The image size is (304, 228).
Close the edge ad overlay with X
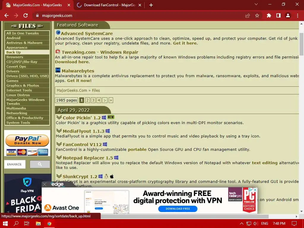(x=45, y=184)
